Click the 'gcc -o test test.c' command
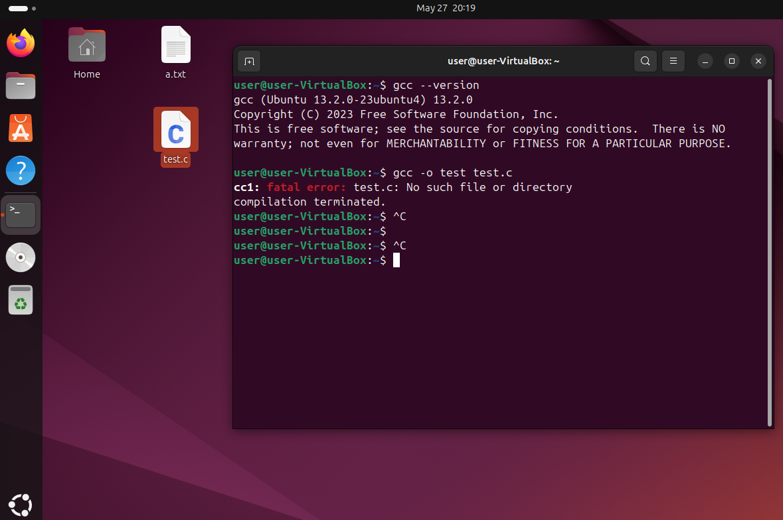 point(452,173)
